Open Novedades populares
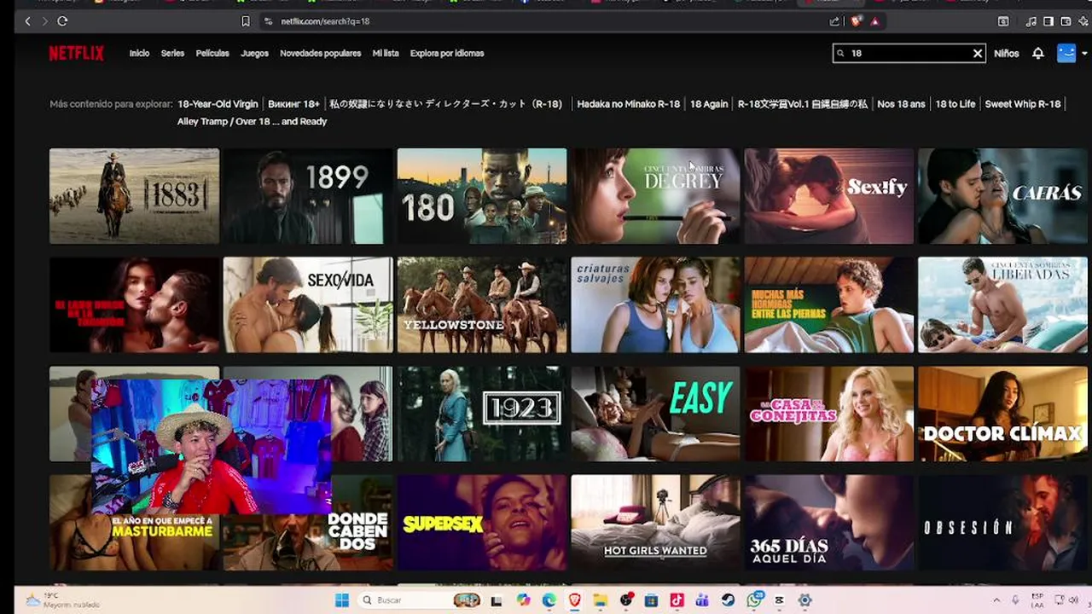This screenshot has width=1092, height=614. pos(320,53)
